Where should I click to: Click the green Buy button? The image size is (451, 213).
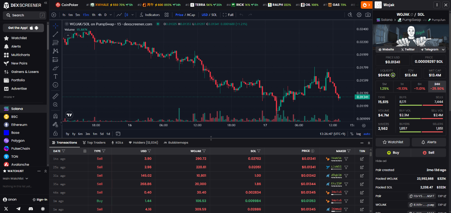393,153
